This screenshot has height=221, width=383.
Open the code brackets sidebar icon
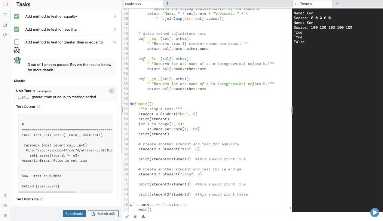point(5,35)
